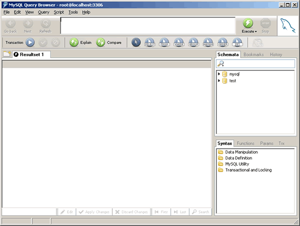
Task: Open the Execute dropdown arrow
Action: (x=256, y=32)
